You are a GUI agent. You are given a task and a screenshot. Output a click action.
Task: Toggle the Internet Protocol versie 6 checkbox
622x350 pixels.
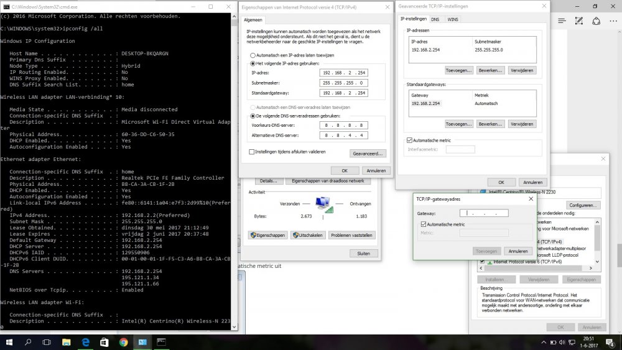[x=482, y=262]
